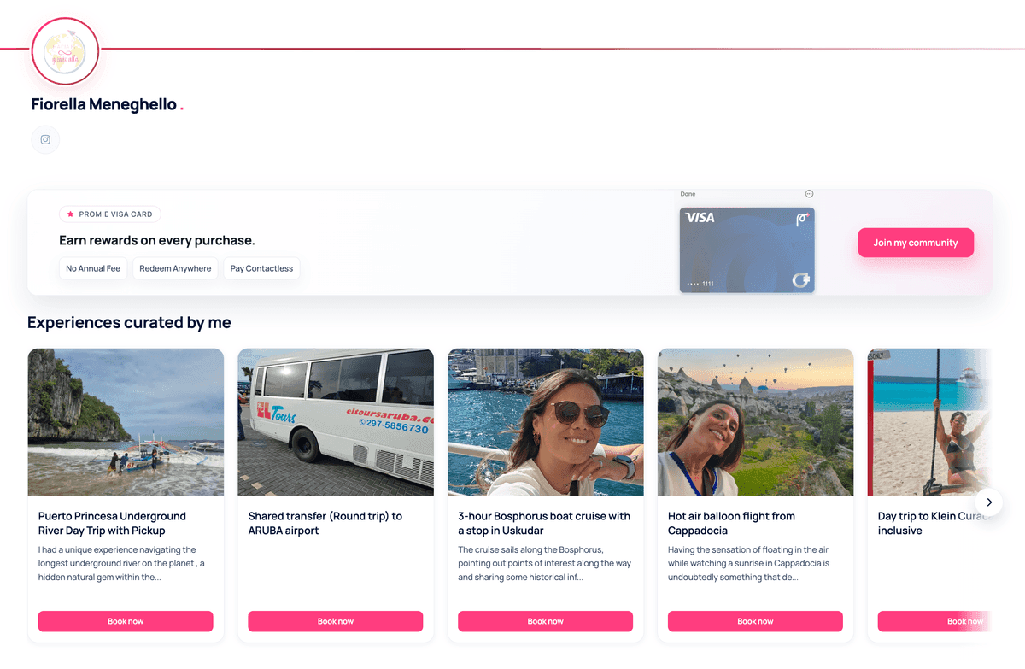The image size is (1025, 669).
Task: Open the El Tours bus photo
Action: pyautogui.click(x=336, y=422)
